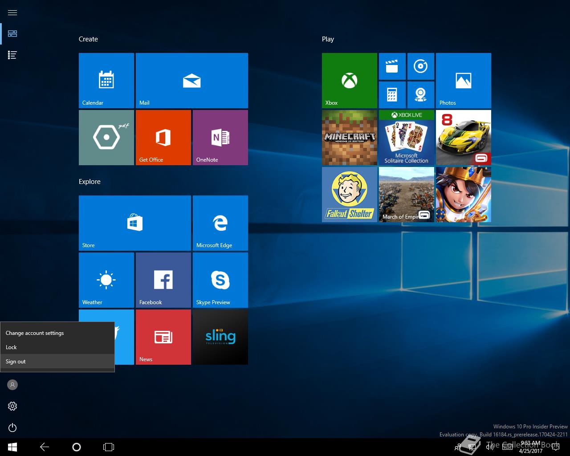
Task: Open the Facebook tile
Action: click(163, 280)
